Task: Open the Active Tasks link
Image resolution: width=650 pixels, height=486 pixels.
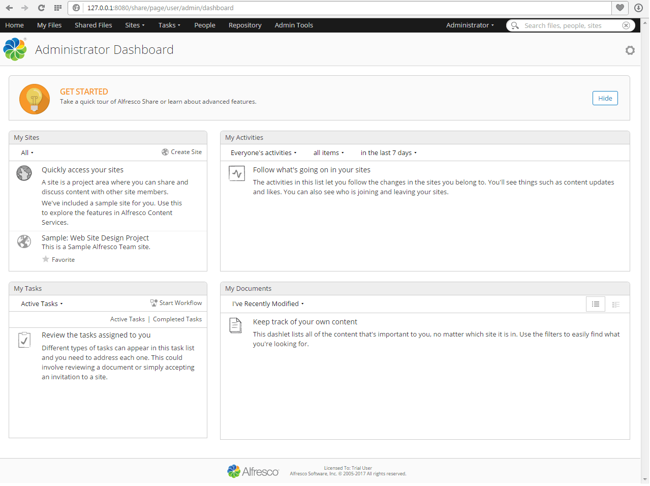Action: (128, 319)
